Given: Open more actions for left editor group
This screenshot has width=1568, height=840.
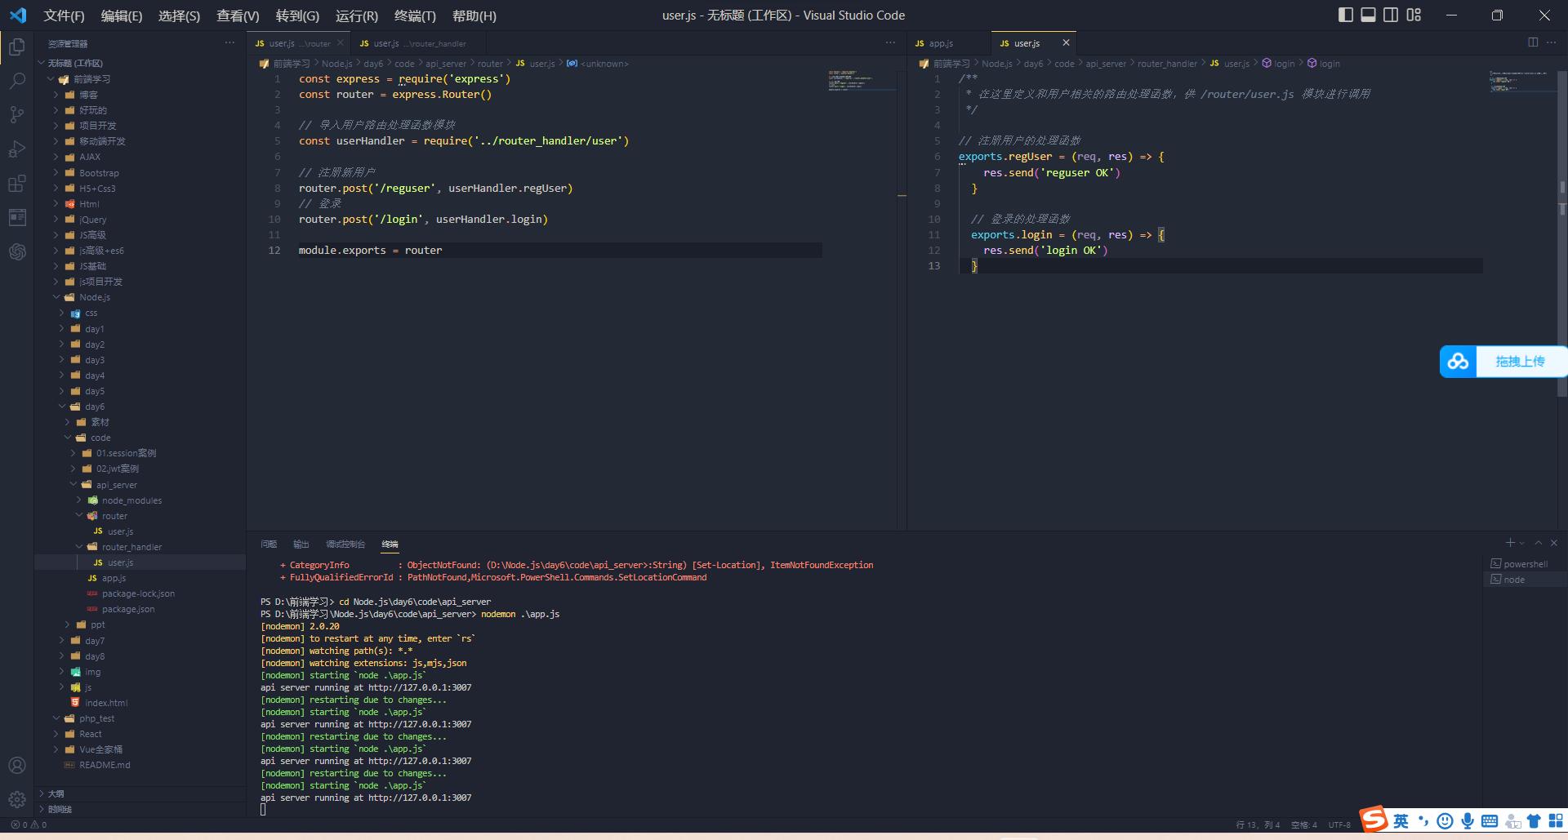Looking at the screenshot, I should coord(890,42).
